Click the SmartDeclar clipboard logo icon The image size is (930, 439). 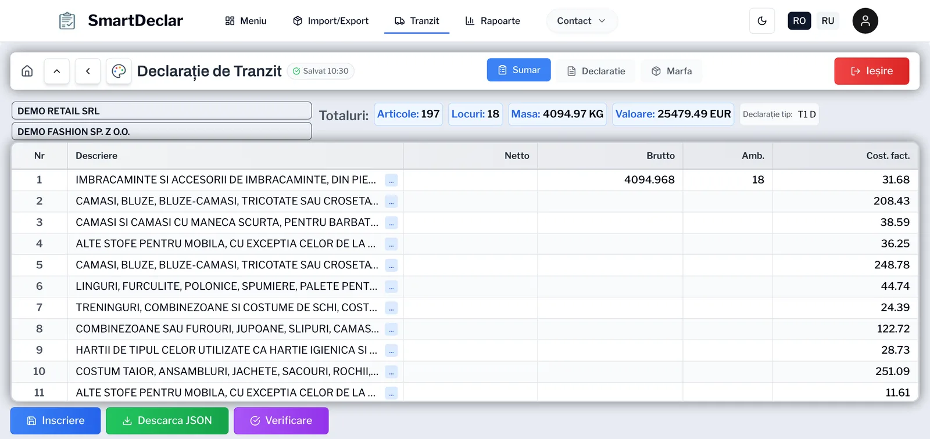coord(67,21)
